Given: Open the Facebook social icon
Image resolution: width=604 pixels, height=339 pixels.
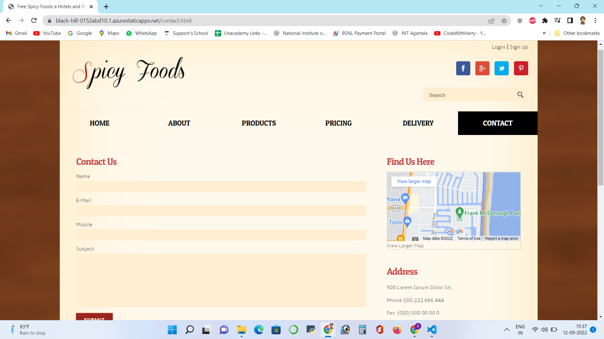Looking at the screenshot, I should click(463, 68).
